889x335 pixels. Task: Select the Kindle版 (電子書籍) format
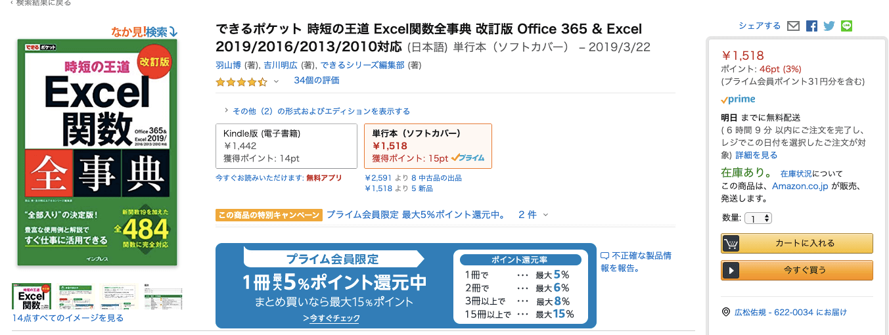tap(286, 146)
